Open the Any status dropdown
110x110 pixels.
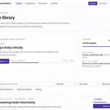tap(89, 84)
